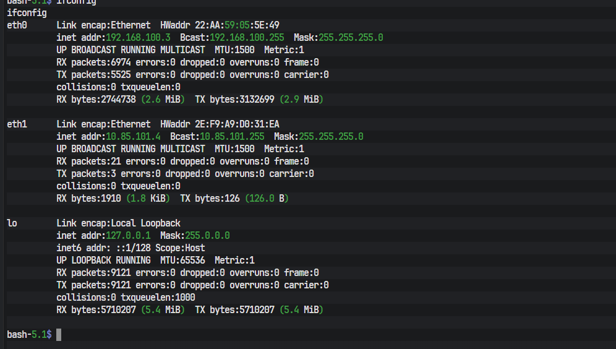616x349 pixels.
Task: Click eth0 MAC address 22:AA:59:05:5E:49
Action: click(x=237, y=25)
